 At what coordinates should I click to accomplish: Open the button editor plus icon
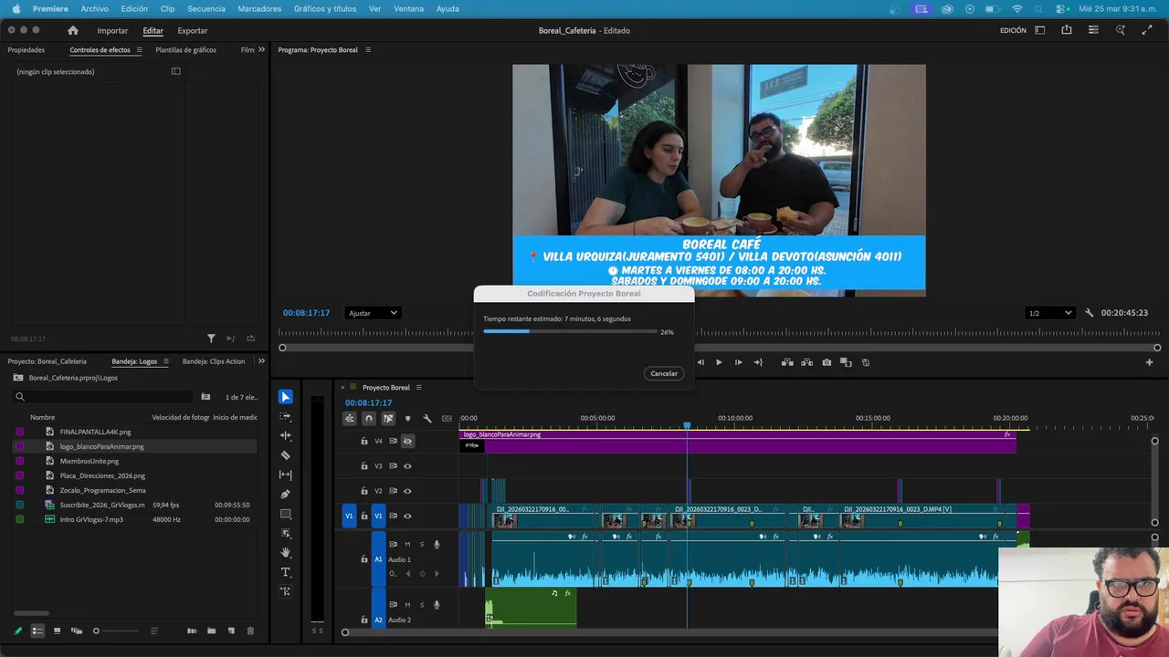click(x=1150, y=362)
